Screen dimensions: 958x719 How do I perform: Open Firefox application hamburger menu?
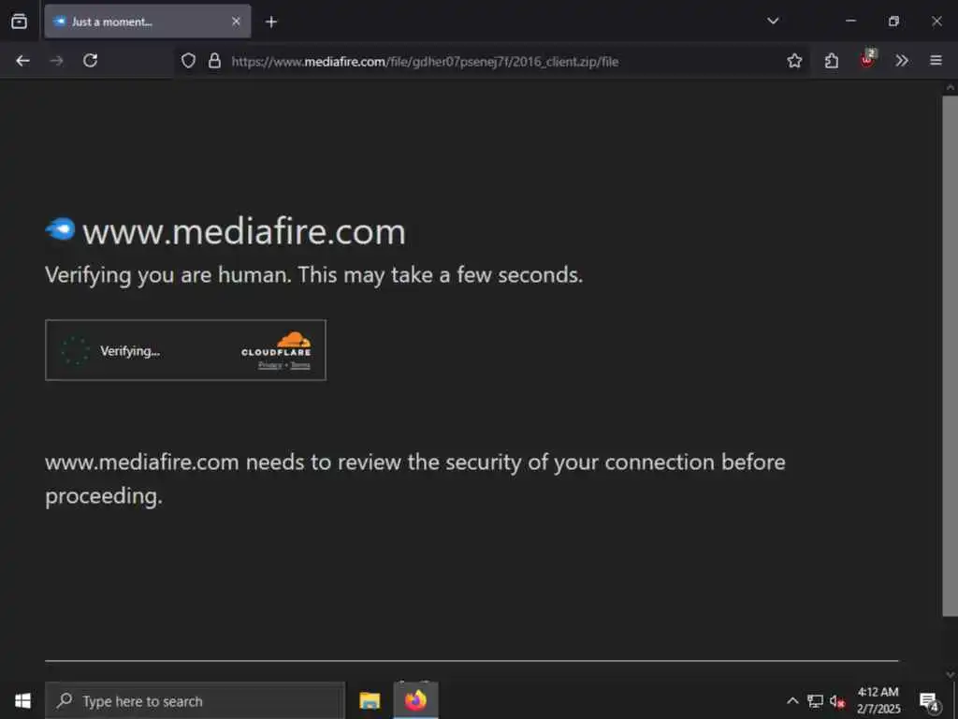click(x=936, y=61)
